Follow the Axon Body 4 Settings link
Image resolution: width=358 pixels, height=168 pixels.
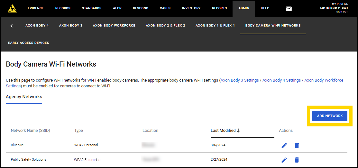coord(281,80)
